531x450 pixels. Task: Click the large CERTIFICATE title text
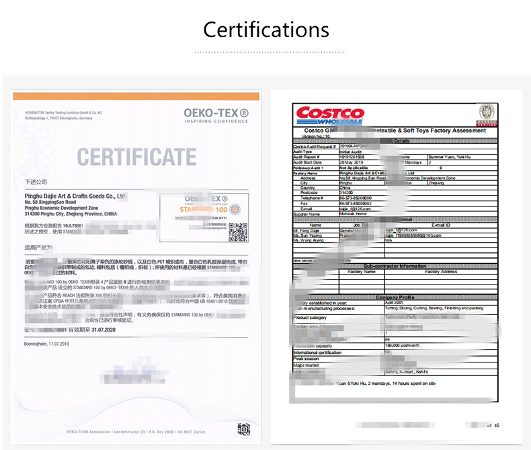click(x=136, y=157)
